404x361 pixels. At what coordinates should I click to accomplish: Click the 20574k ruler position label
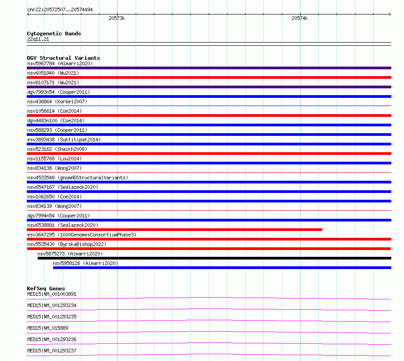(300, 18)
